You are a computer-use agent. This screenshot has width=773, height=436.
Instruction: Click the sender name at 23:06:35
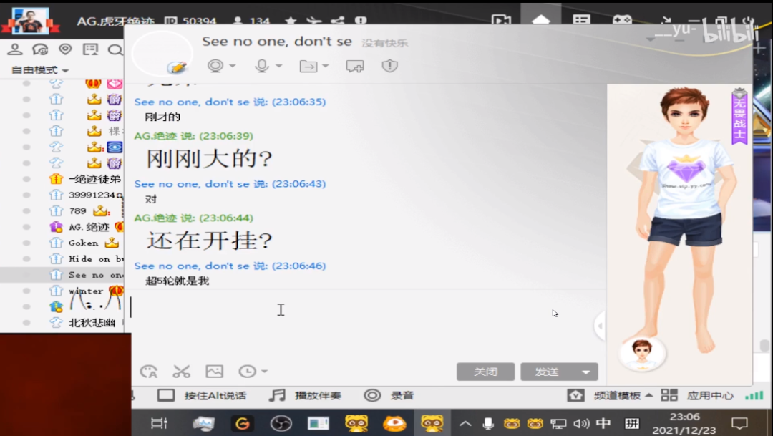point(192,102)
